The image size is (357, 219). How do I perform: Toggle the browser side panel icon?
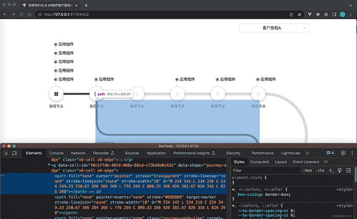pos(334,15)
